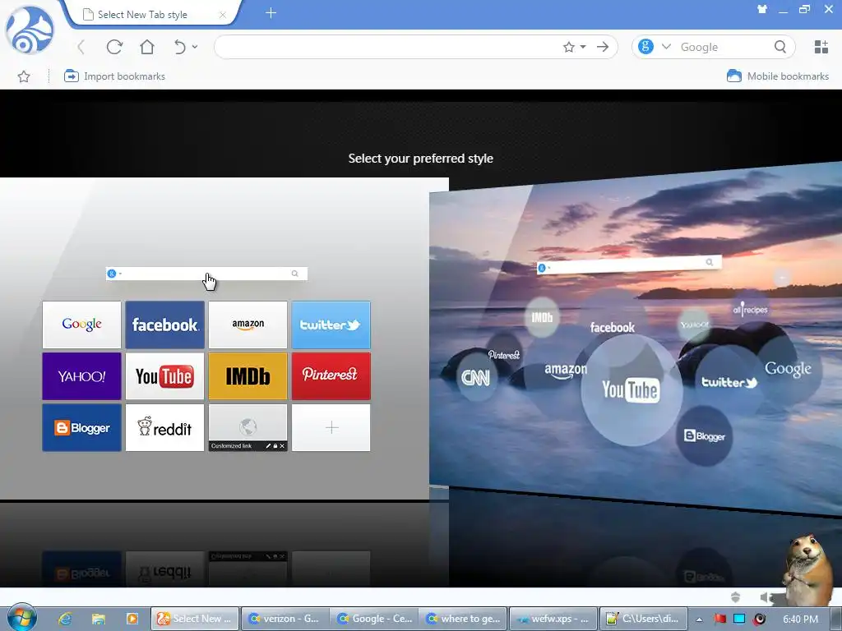The image size is (842, 631).
Task: Click the go arrow in address bar
Action: pyautogui.click(x=603, y=47)
